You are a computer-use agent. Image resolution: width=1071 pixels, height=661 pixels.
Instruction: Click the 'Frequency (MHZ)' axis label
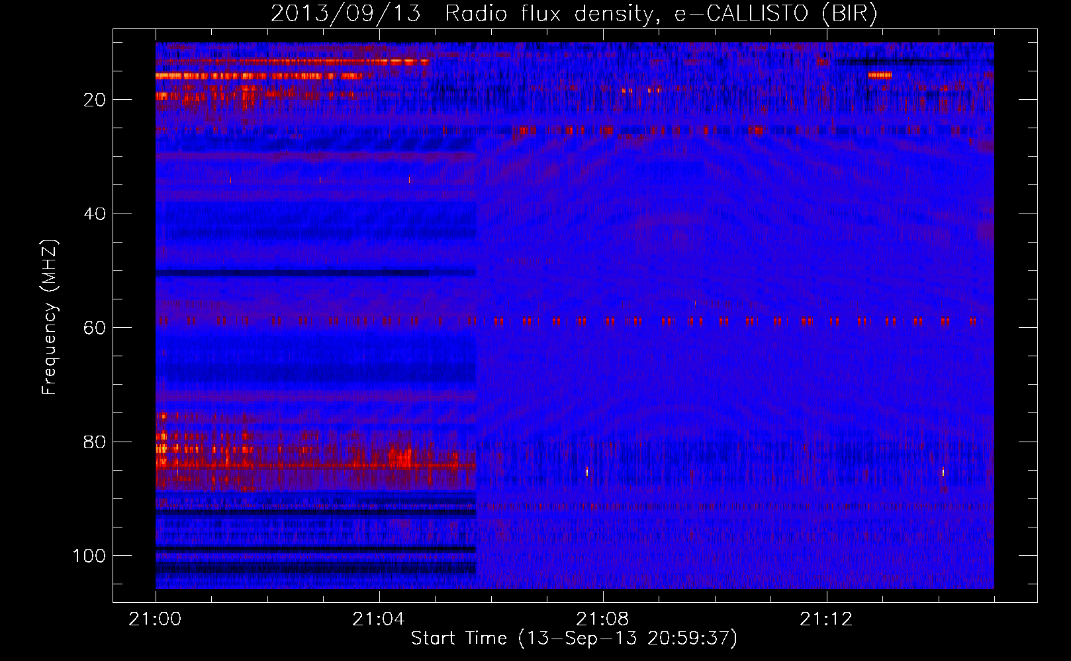click(50, 317)
